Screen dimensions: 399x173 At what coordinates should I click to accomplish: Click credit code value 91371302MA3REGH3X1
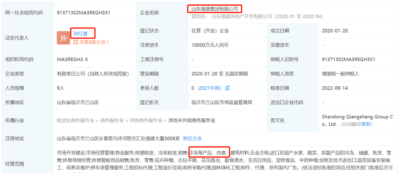[83, 13]
